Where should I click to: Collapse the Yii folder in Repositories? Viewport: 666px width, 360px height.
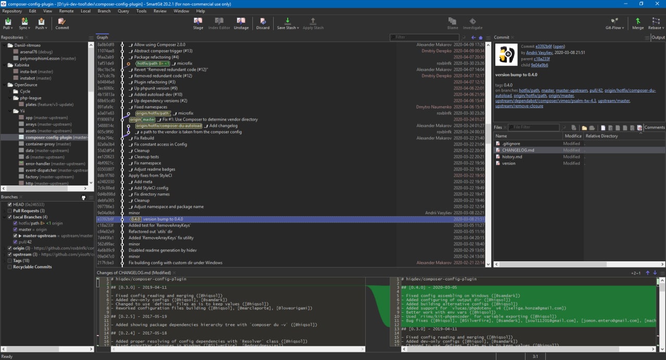click(x=10, y=111)
